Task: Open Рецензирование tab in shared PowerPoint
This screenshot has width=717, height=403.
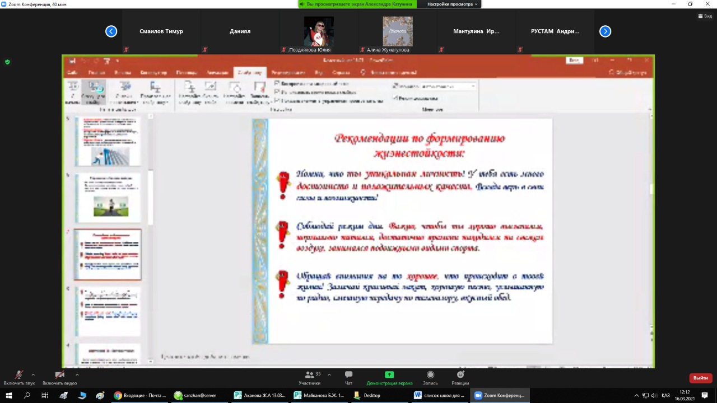Action: [288, 73]
